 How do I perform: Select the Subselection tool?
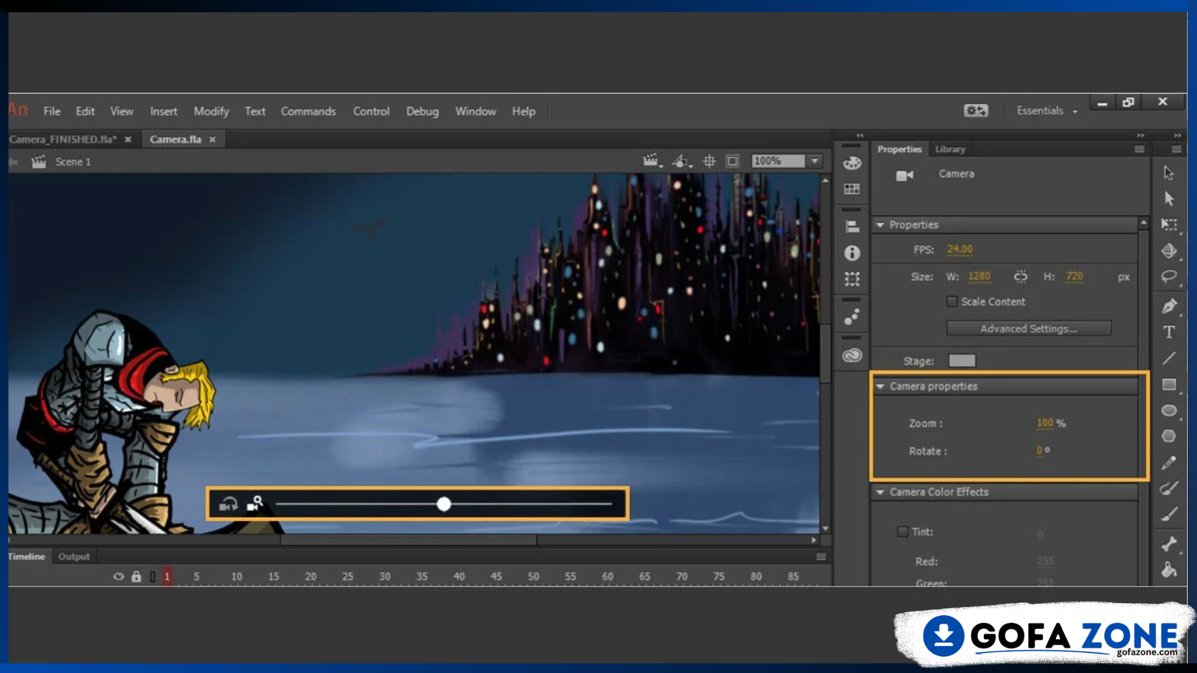[1169, 199]
